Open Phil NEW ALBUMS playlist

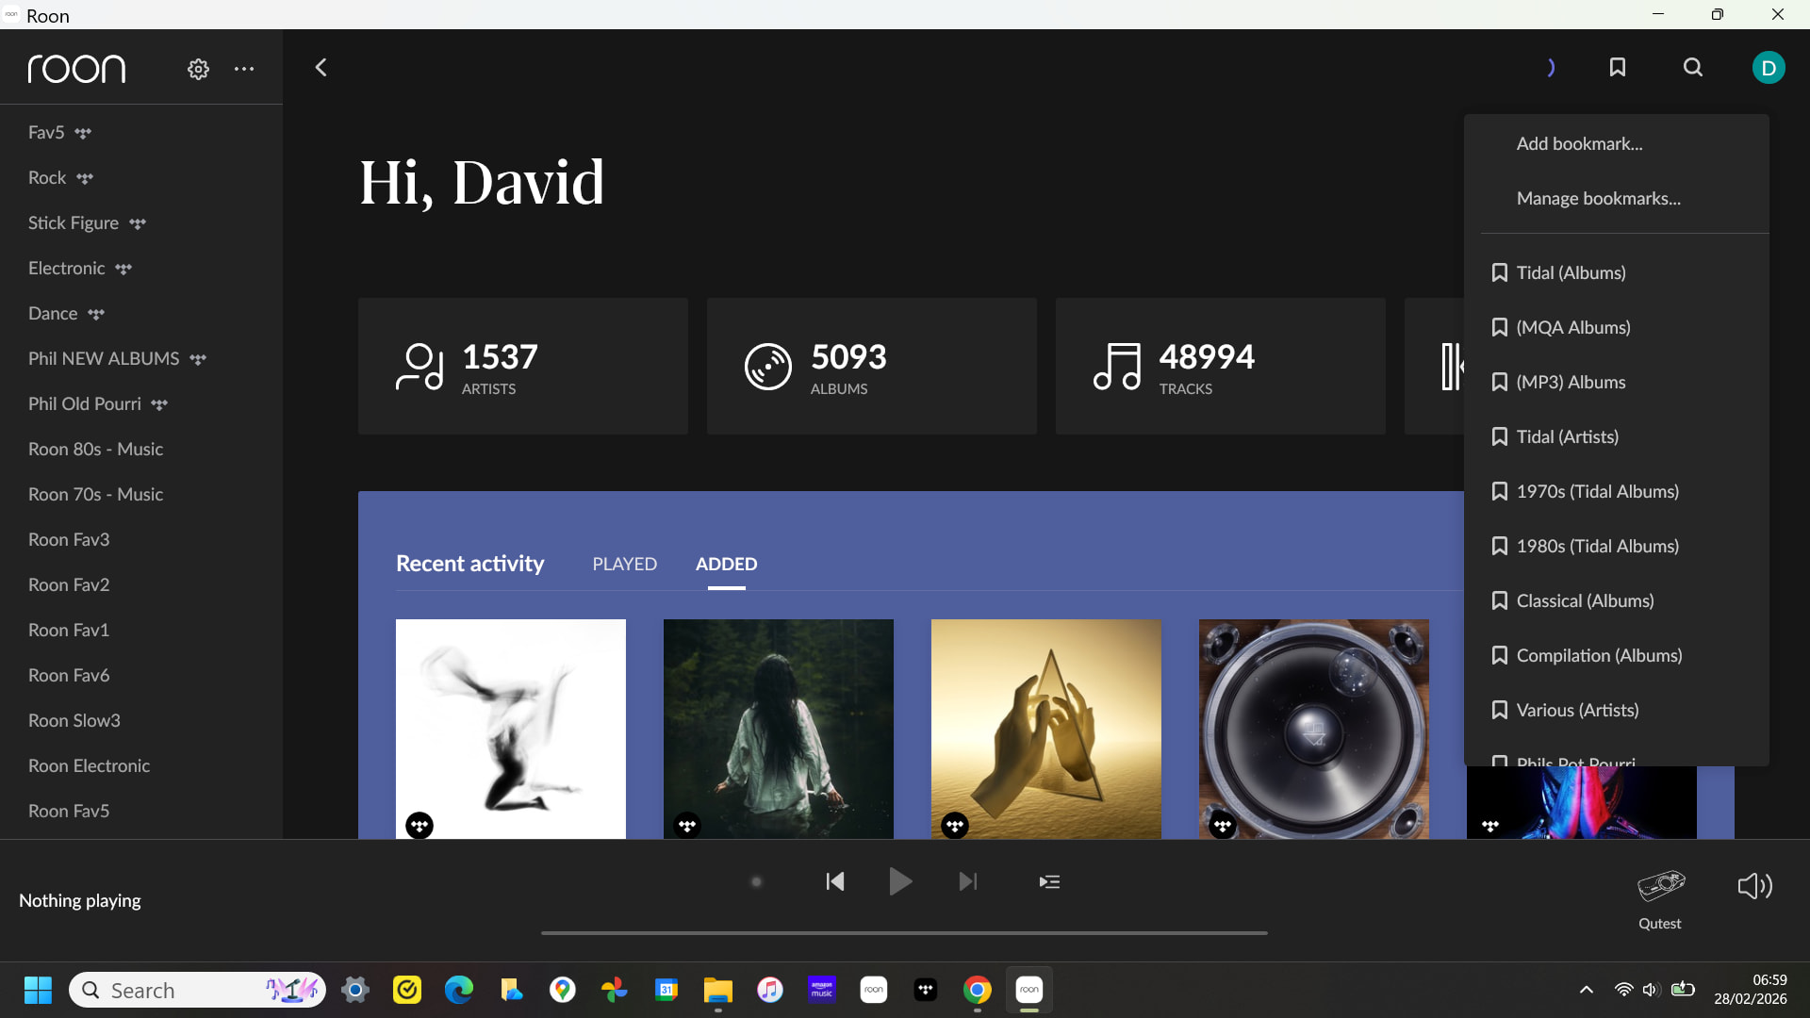click(x=104, y=359)
